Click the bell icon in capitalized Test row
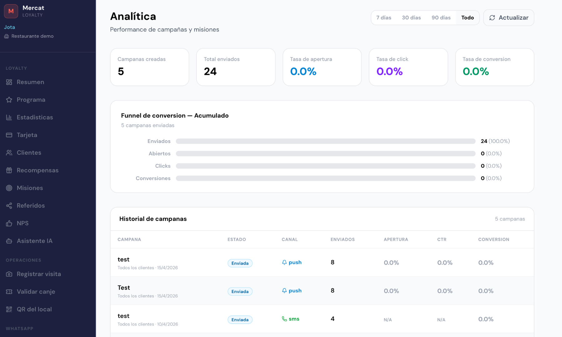This screenshot has height=337, width=562. pos(284,291)
